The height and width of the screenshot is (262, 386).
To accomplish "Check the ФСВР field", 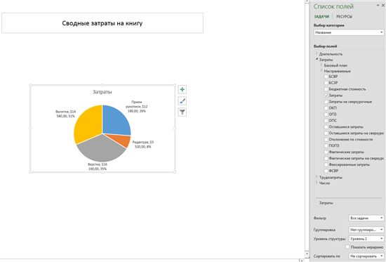I will click(x=326, y=171).
